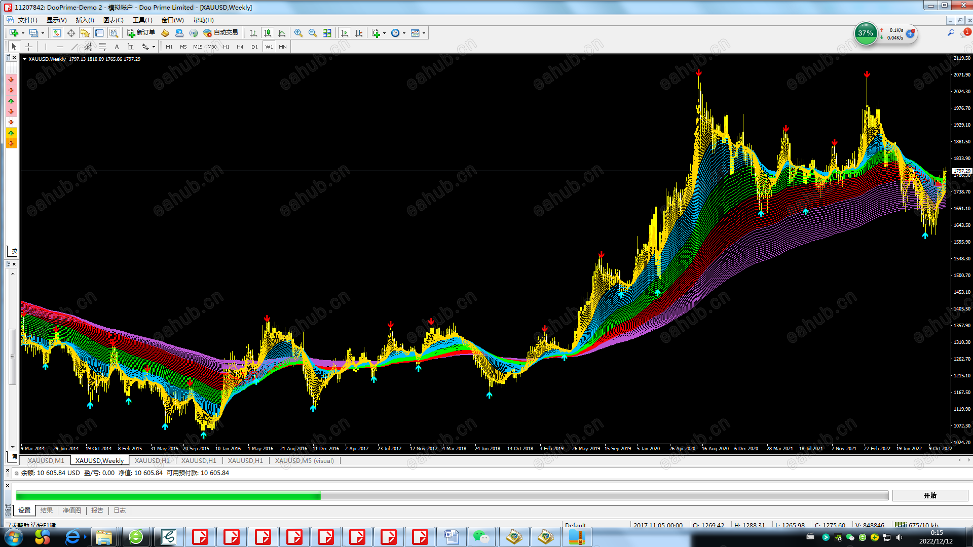Open WeChat from the taskbar

[481, 537]
